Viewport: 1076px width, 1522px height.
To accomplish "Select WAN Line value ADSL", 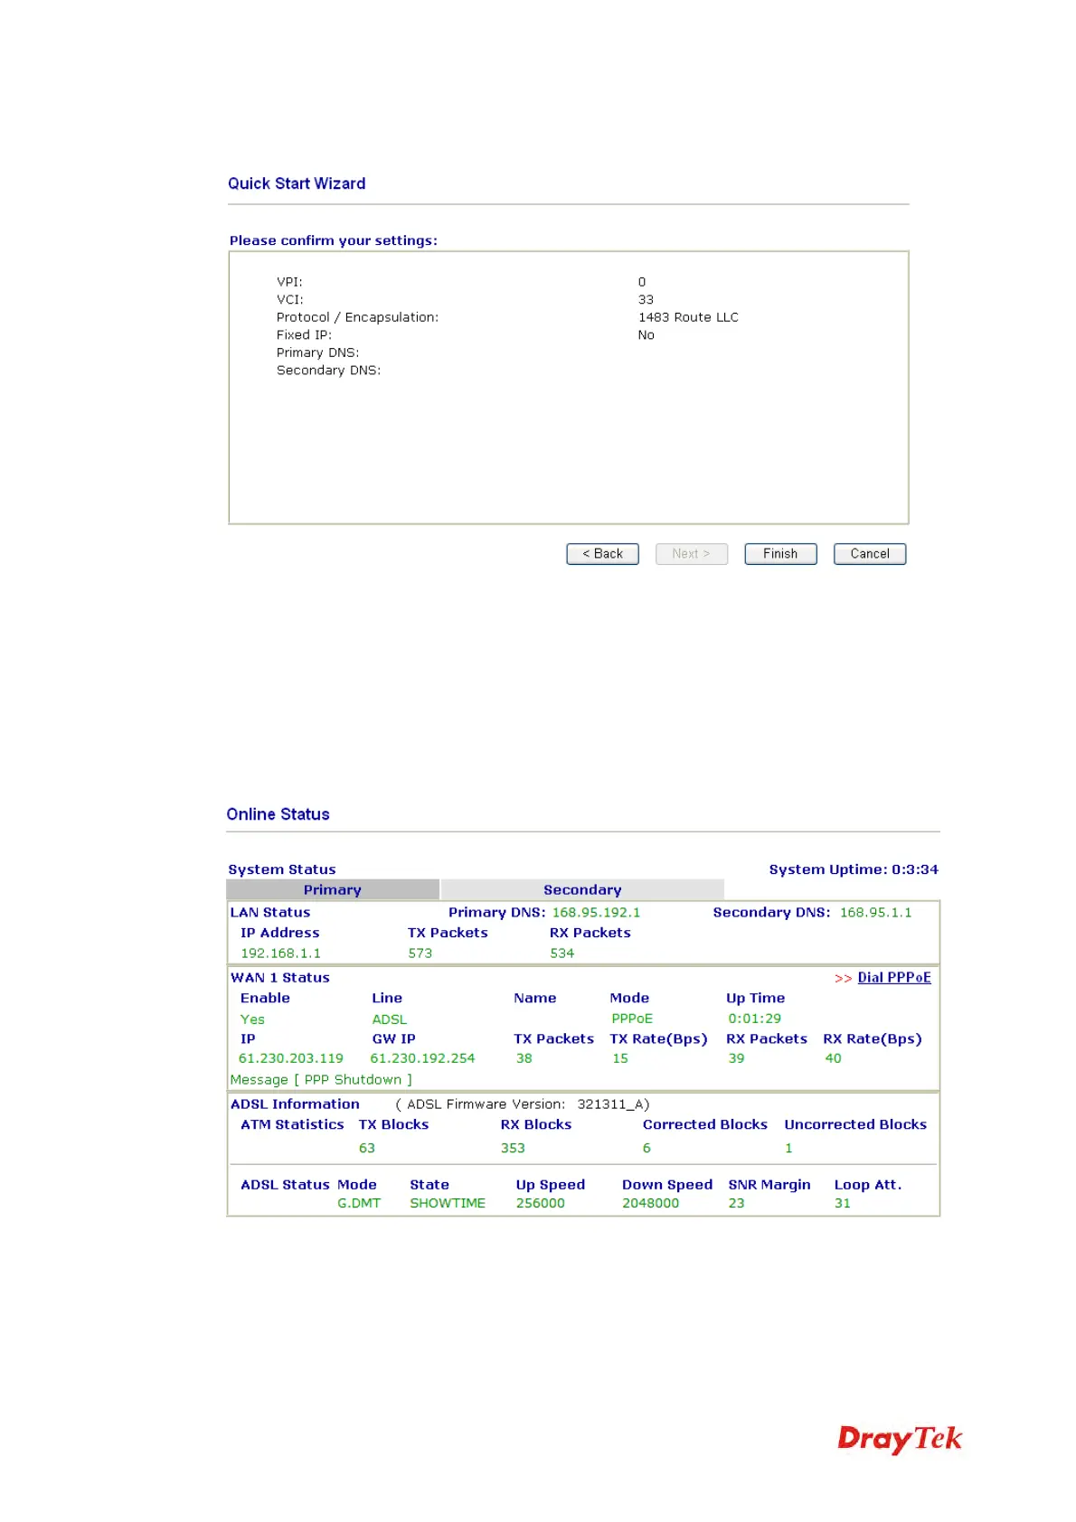I will (x=390, y=1019).
